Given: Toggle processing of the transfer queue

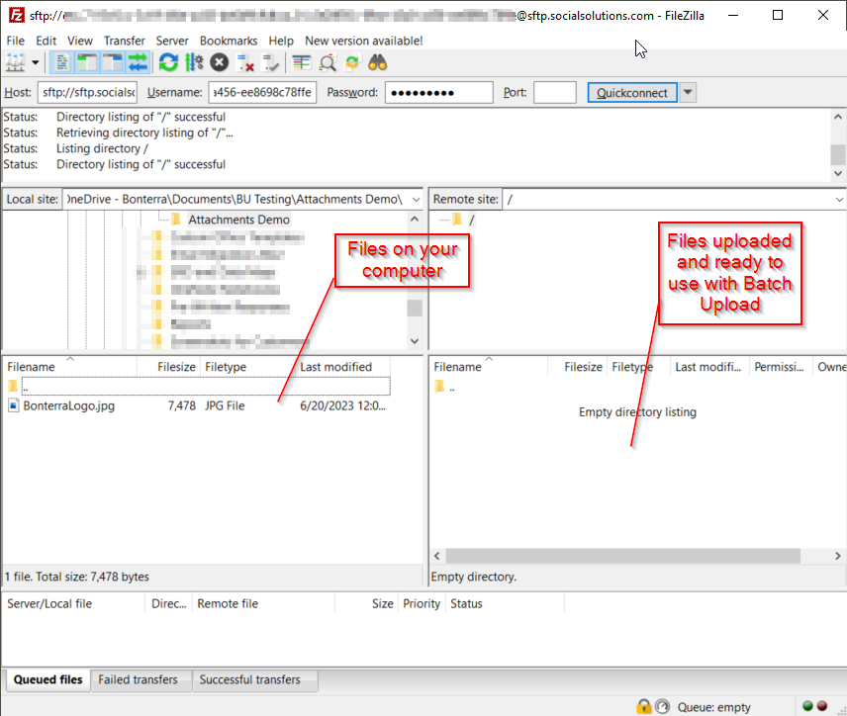Looking at the screenshot, I should pyautogui.click(x=194, y=63).
